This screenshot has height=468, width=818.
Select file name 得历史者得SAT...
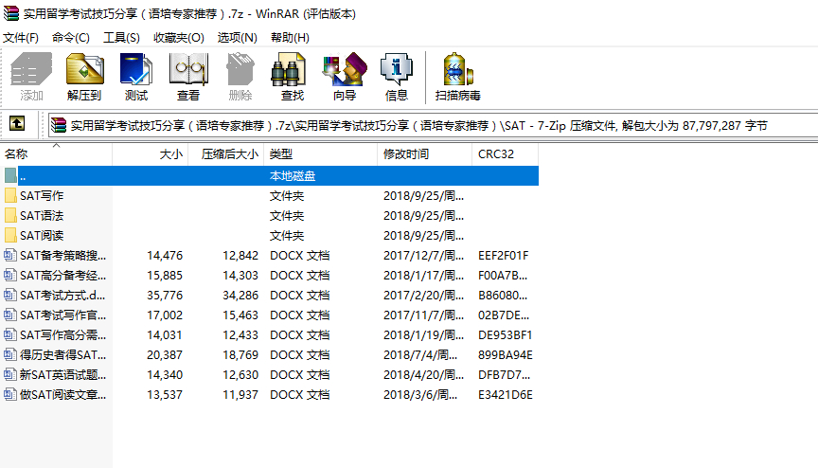click(x=63, y=354)
